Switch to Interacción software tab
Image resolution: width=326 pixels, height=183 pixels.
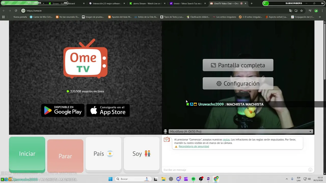coord(107,4)
